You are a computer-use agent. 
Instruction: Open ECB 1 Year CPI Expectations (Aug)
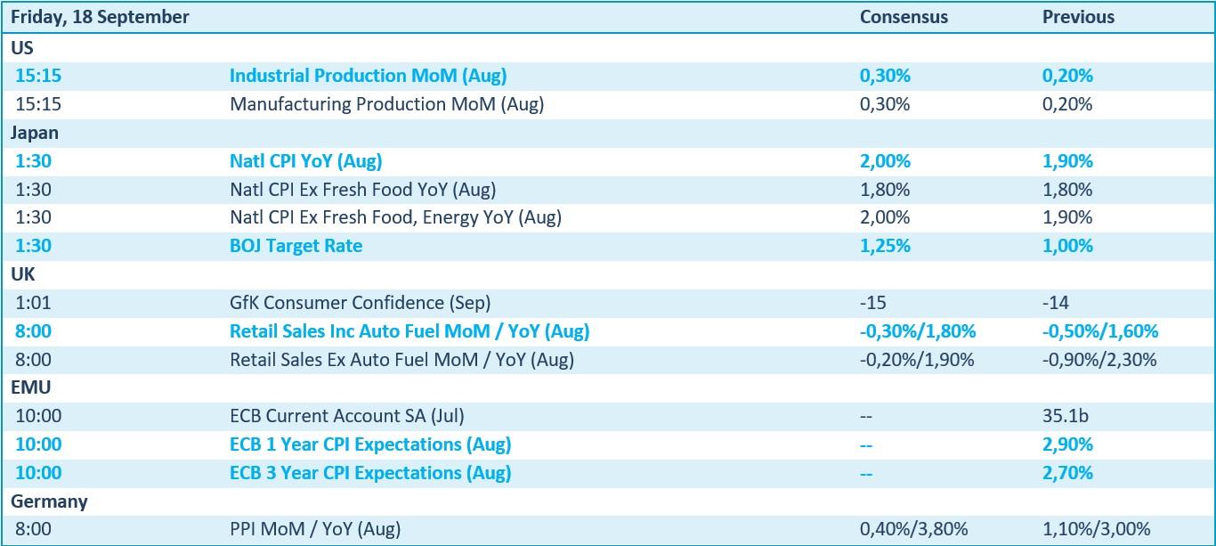pyautogui.click(x=370, y=444)
